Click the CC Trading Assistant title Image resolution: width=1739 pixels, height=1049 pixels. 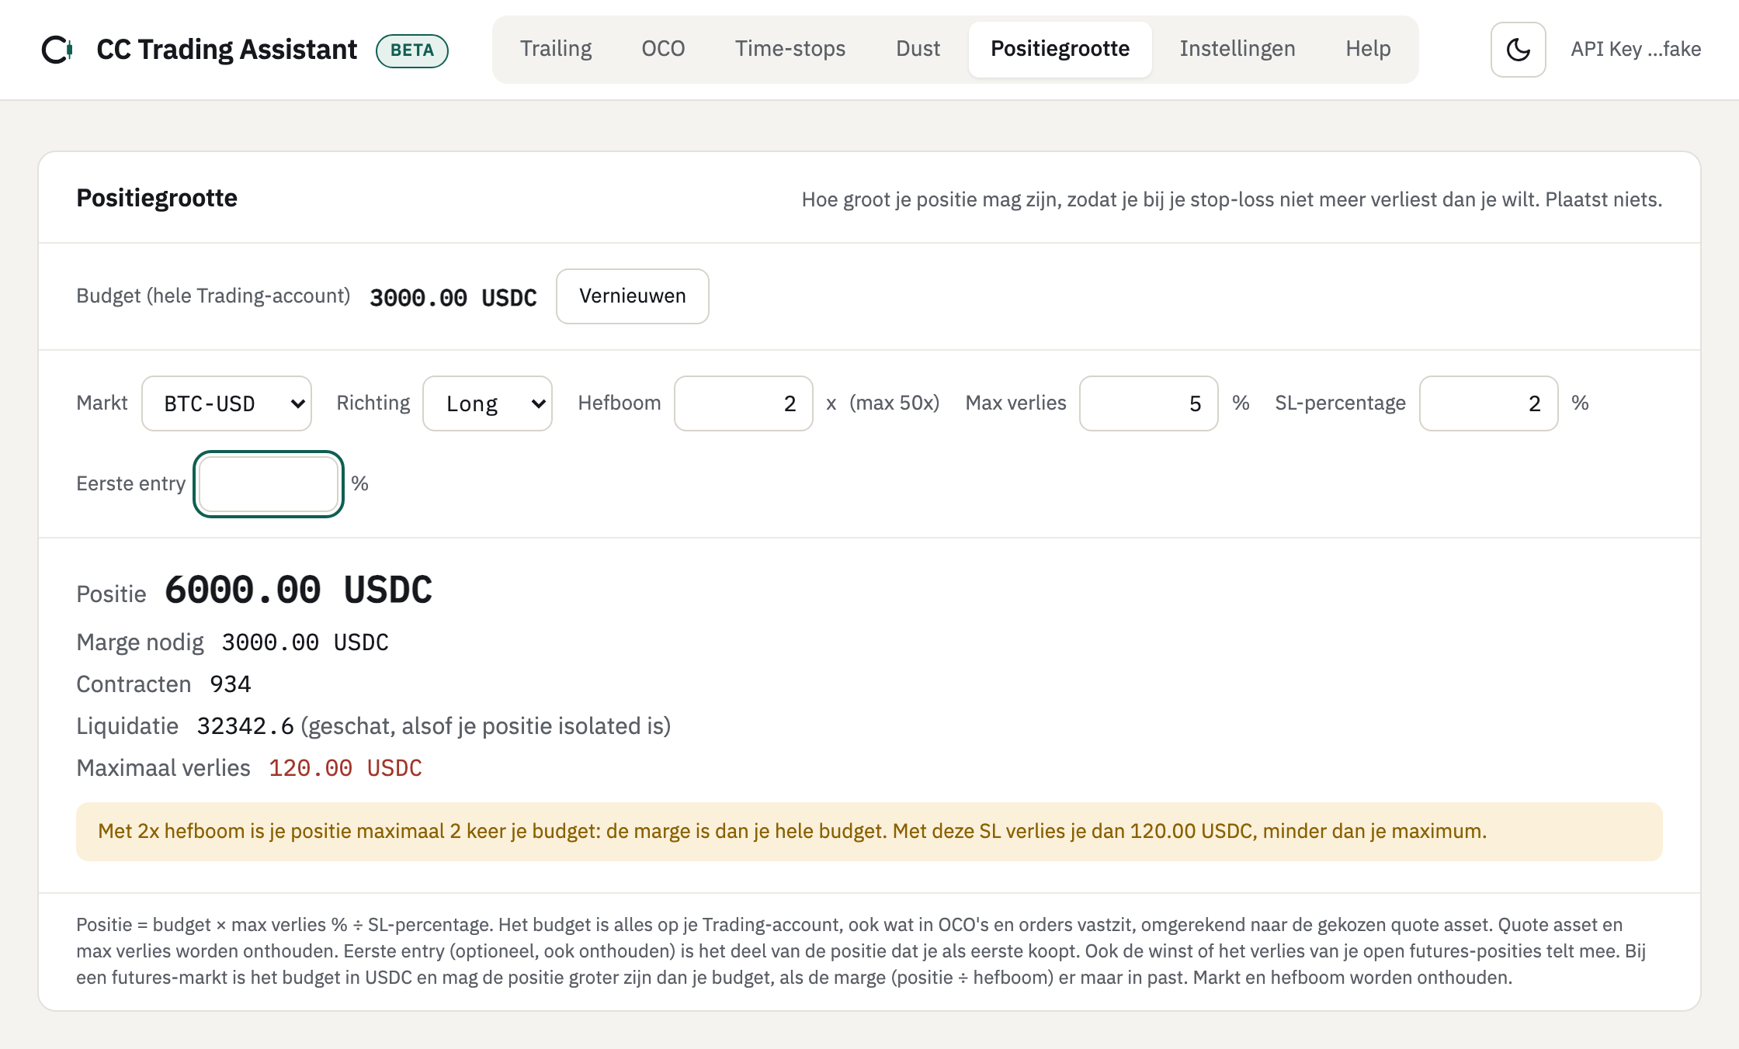pyautogui.click(x=227, y=50)
